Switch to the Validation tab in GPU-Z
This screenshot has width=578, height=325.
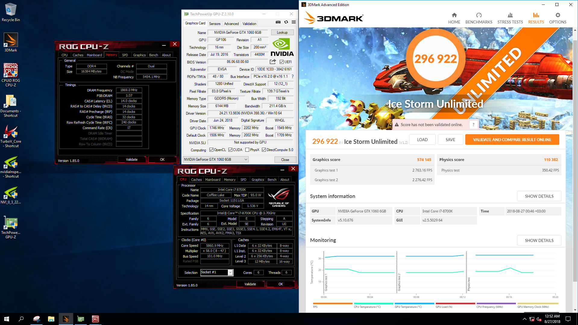(x=249, y=24)
